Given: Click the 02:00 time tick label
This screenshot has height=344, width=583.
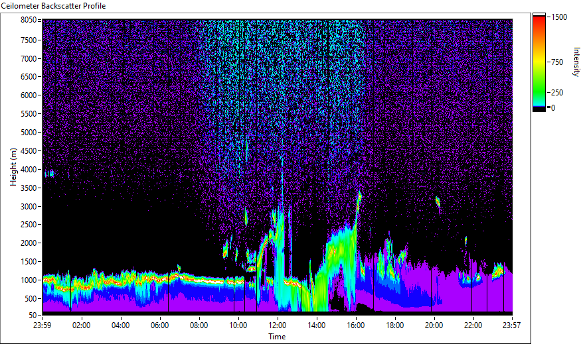Looking at the screenshot, I should (x=82, y=325).
